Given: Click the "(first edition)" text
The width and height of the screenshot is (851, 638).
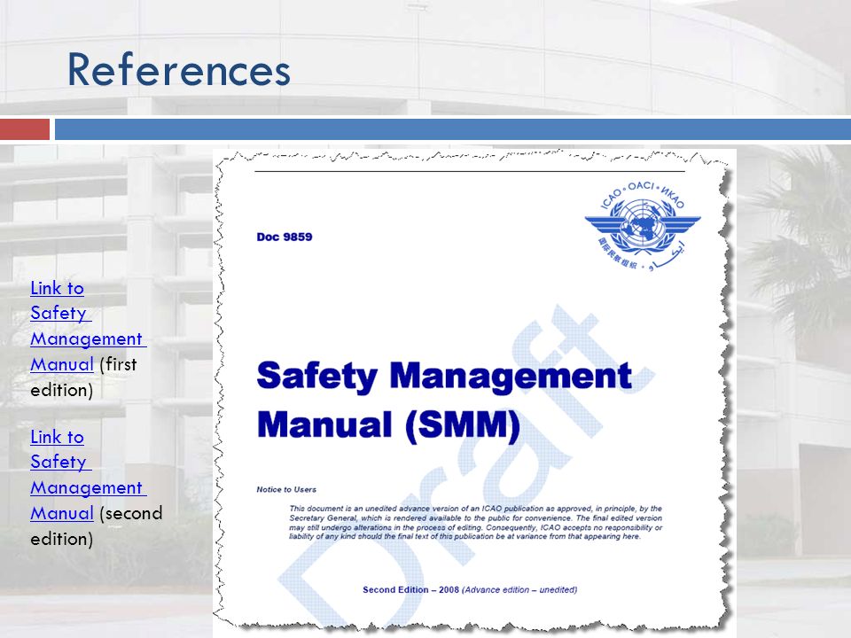Looking at the screenshot, I should click(83, 377).
